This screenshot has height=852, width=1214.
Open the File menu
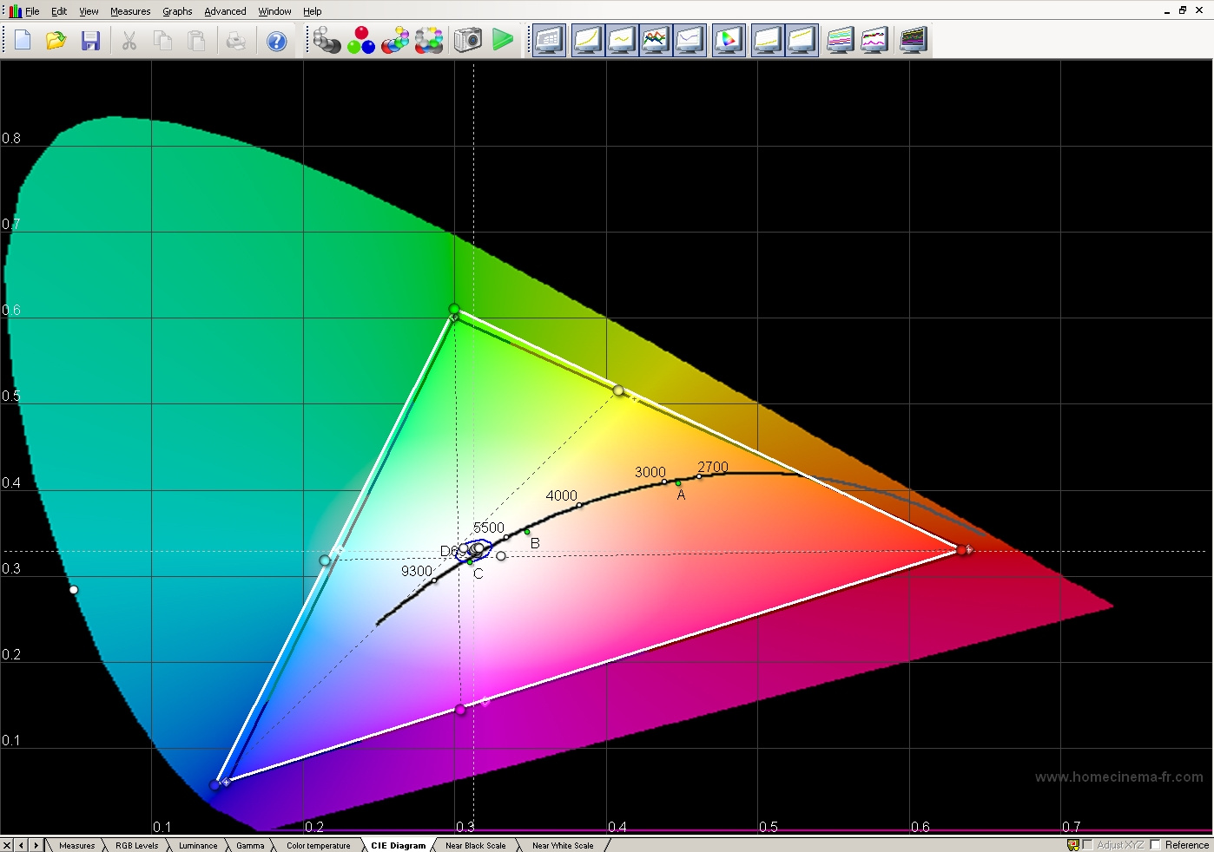[33, 11]
